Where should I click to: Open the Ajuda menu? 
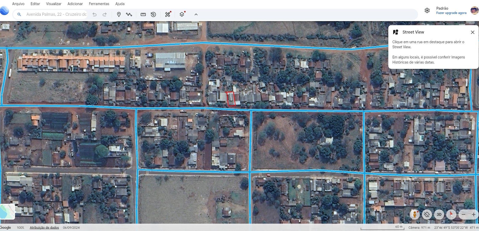click(120, 4)
